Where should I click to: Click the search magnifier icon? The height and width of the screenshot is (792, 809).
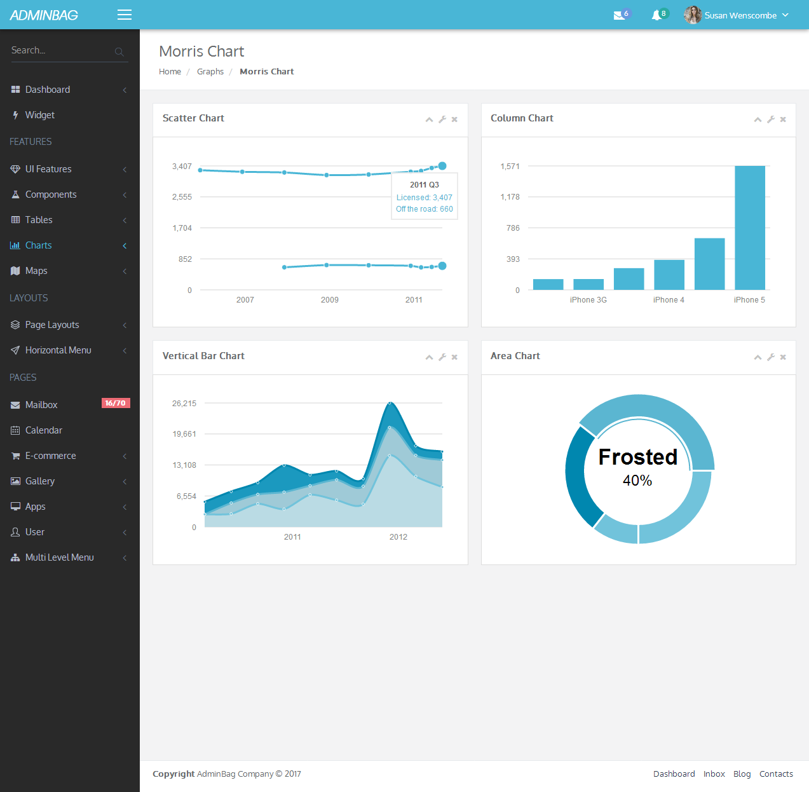[x=119, y=51]
